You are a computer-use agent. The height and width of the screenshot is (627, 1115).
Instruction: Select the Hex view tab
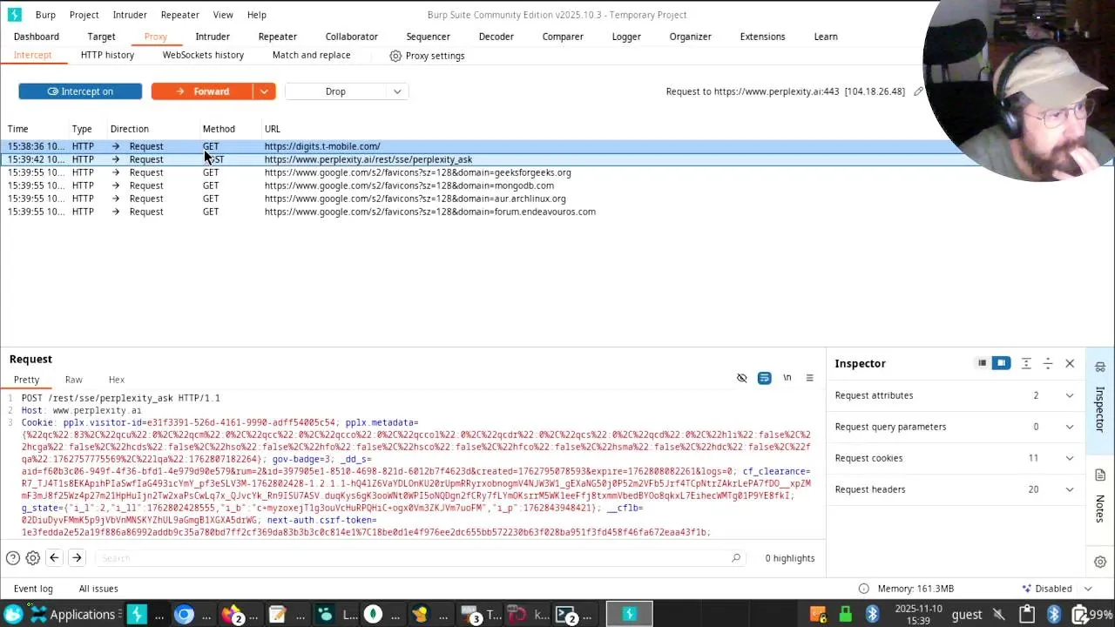coord(116,380)
